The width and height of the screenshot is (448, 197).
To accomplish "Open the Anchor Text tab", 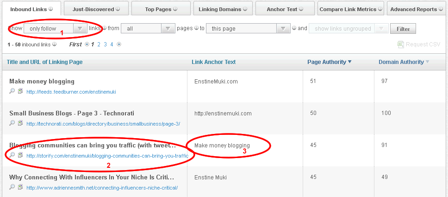I will click(285, 9).
